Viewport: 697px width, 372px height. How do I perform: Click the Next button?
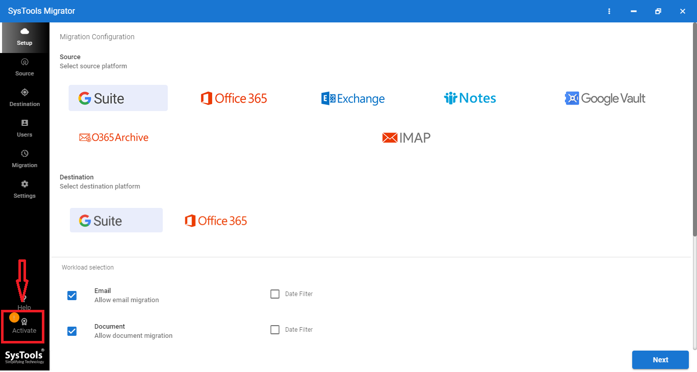pos(660,360)
